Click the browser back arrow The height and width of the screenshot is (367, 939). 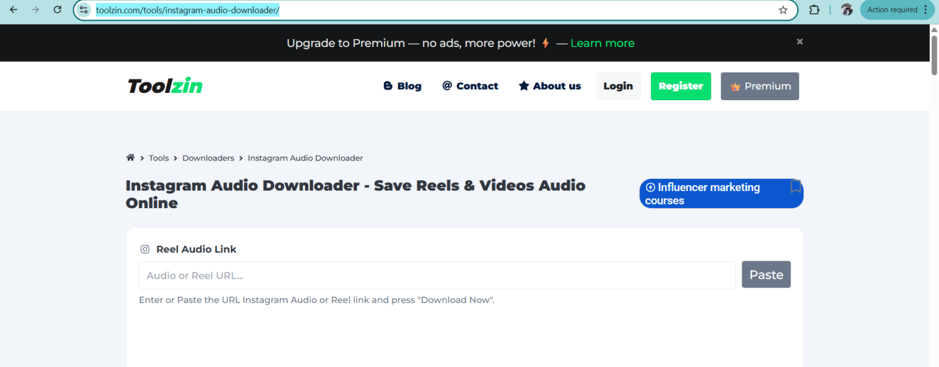point(13,10)
